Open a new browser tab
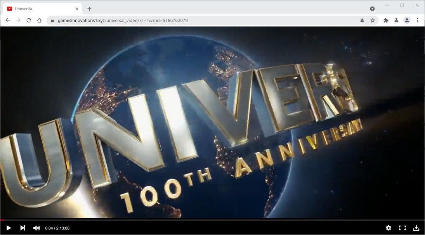The image size is (425, 235). [x=89, y=9]
